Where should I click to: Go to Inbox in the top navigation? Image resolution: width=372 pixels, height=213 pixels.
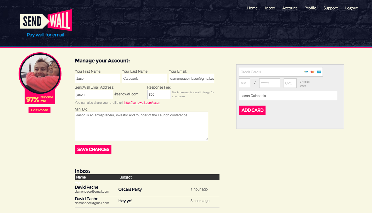[x=270, y=8]
